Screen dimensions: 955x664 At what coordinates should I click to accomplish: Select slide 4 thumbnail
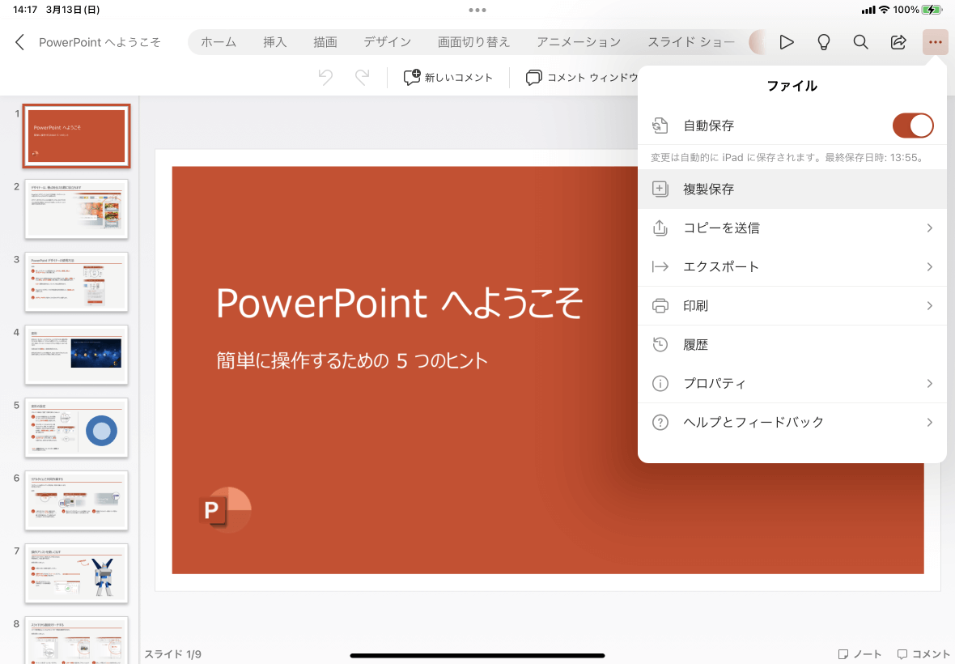point(76,355)
